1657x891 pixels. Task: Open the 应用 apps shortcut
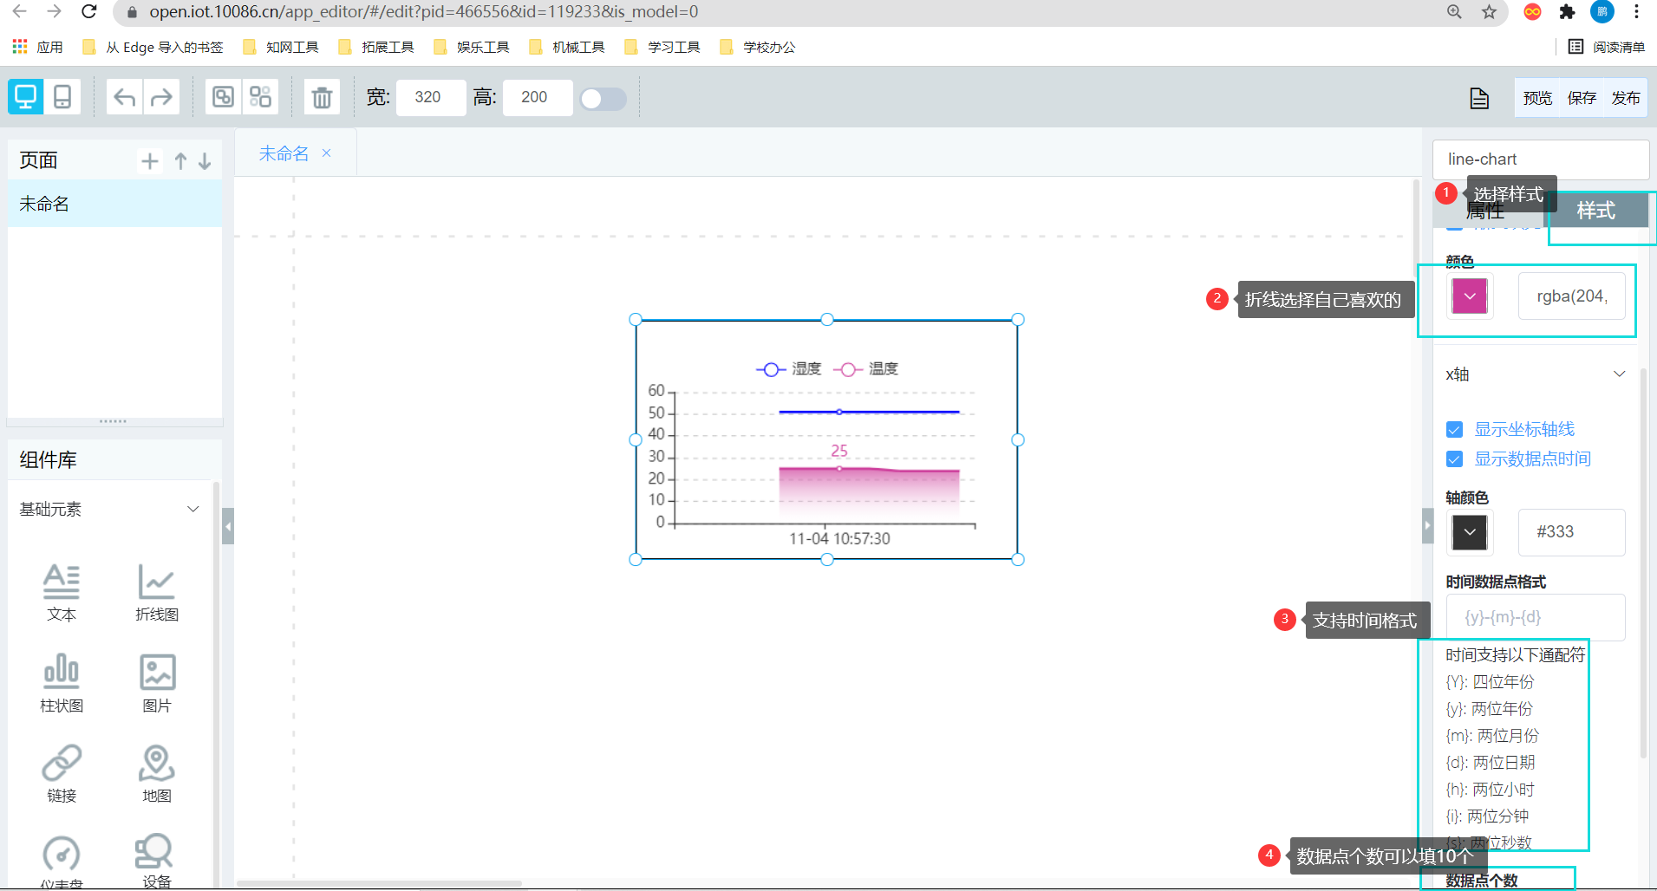point(38,47)
